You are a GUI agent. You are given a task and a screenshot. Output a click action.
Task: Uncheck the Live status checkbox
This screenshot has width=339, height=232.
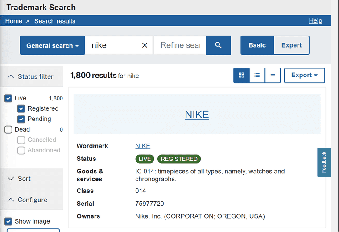tap(8, 98)
